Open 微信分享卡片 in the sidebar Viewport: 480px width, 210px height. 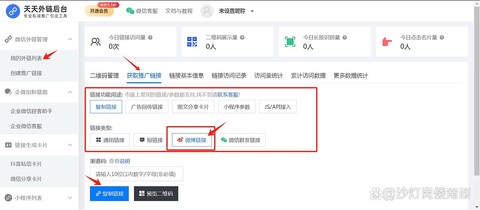click(x=26, y=179)
